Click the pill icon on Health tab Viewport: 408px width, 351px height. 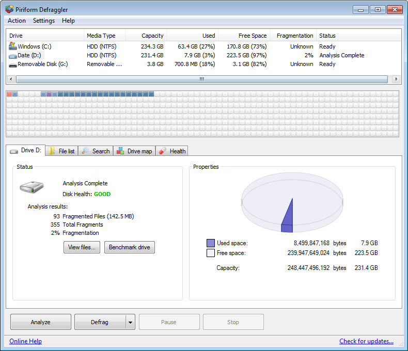click(163, 151)
